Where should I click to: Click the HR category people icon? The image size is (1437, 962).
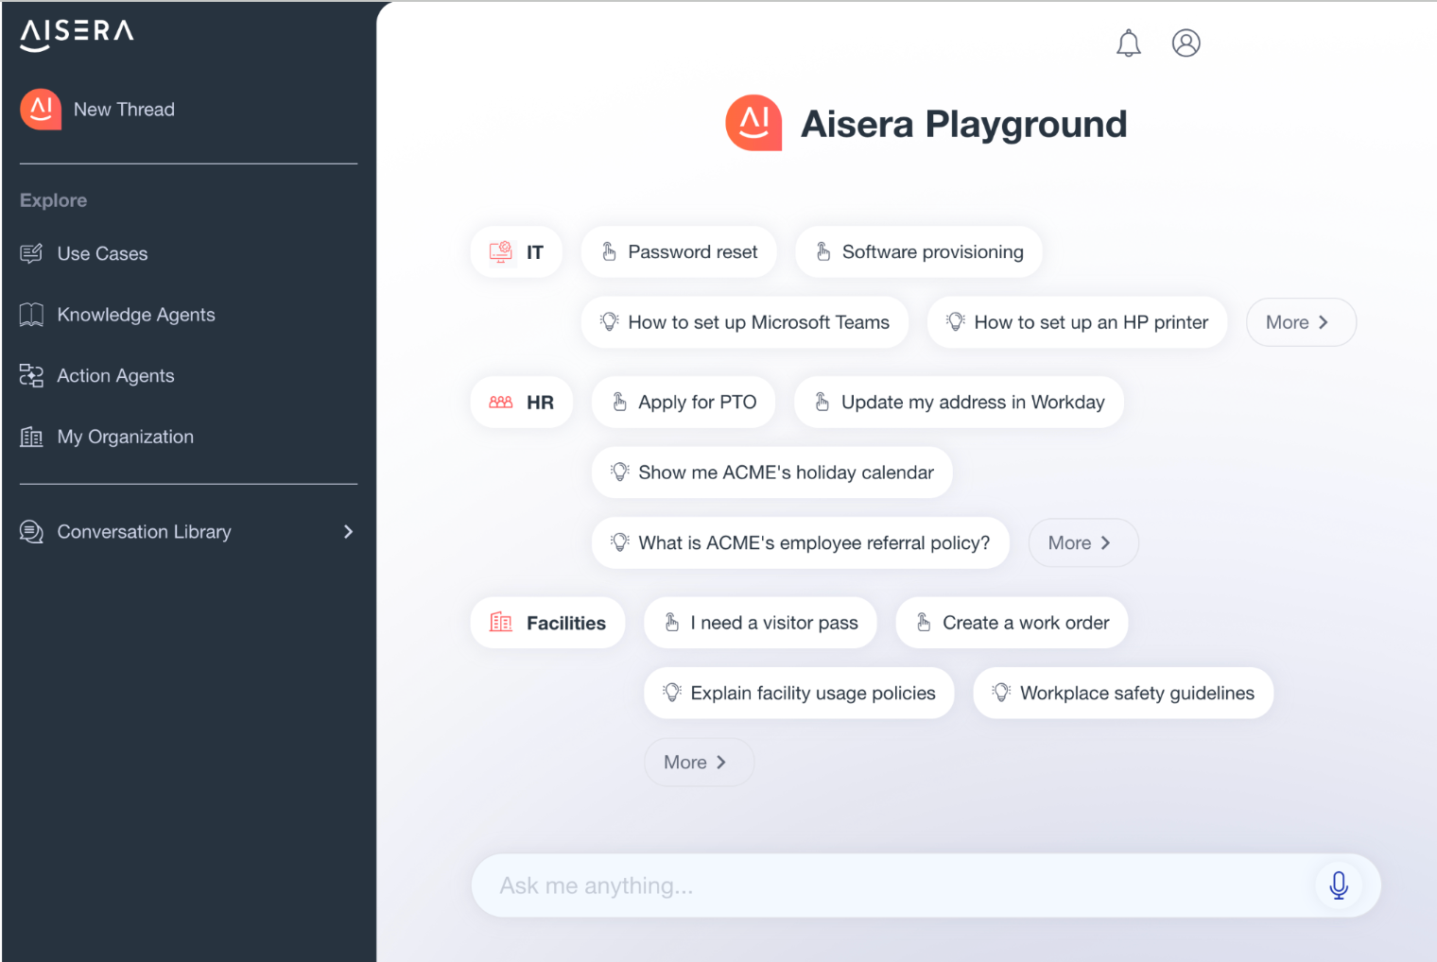coord(501,403)
